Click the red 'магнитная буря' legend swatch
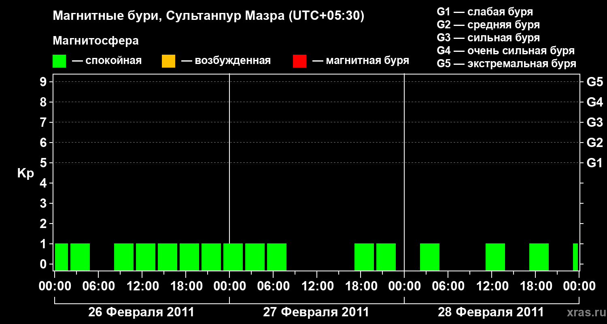Viewport: 607px width, 324px height. tap(299, 61)
